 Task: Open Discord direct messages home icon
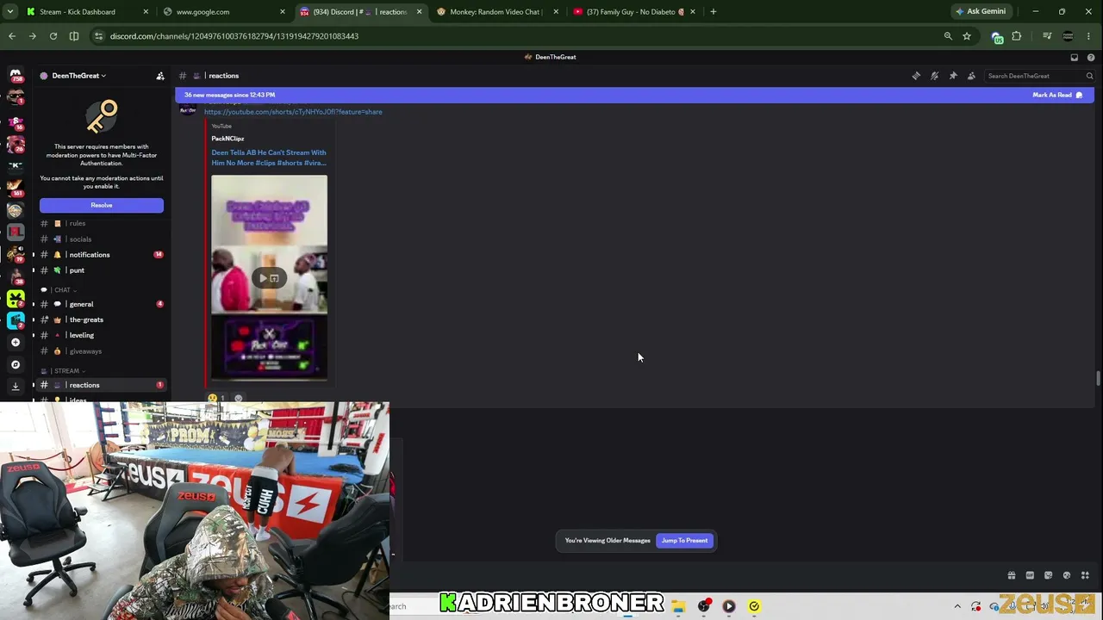click(x=16, y=76)
